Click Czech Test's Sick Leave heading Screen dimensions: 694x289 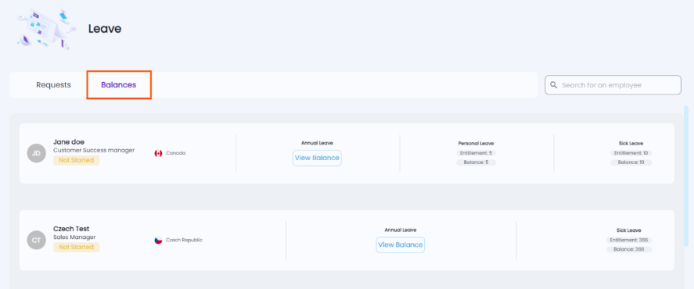pyautogui.click(x=628, y=230)
